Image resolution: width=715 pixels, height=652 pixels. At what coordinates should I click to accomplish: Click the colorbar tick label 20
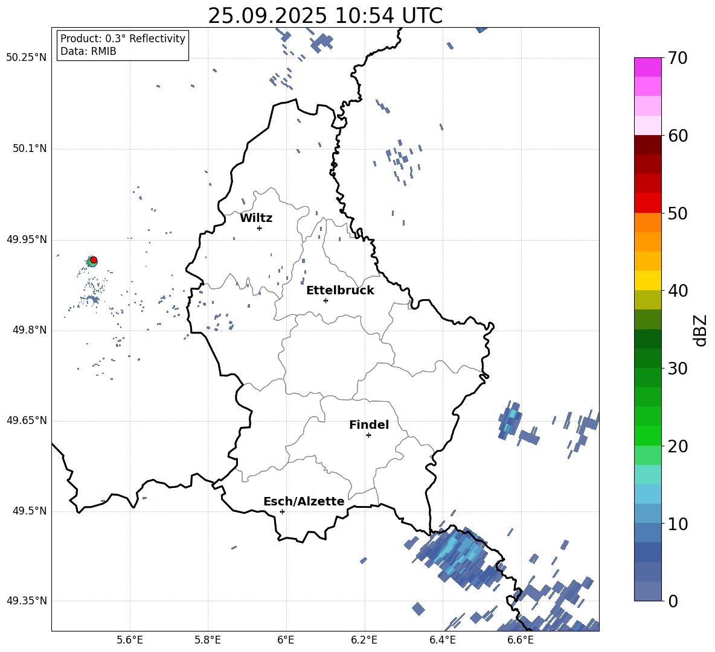coord(678,446)
